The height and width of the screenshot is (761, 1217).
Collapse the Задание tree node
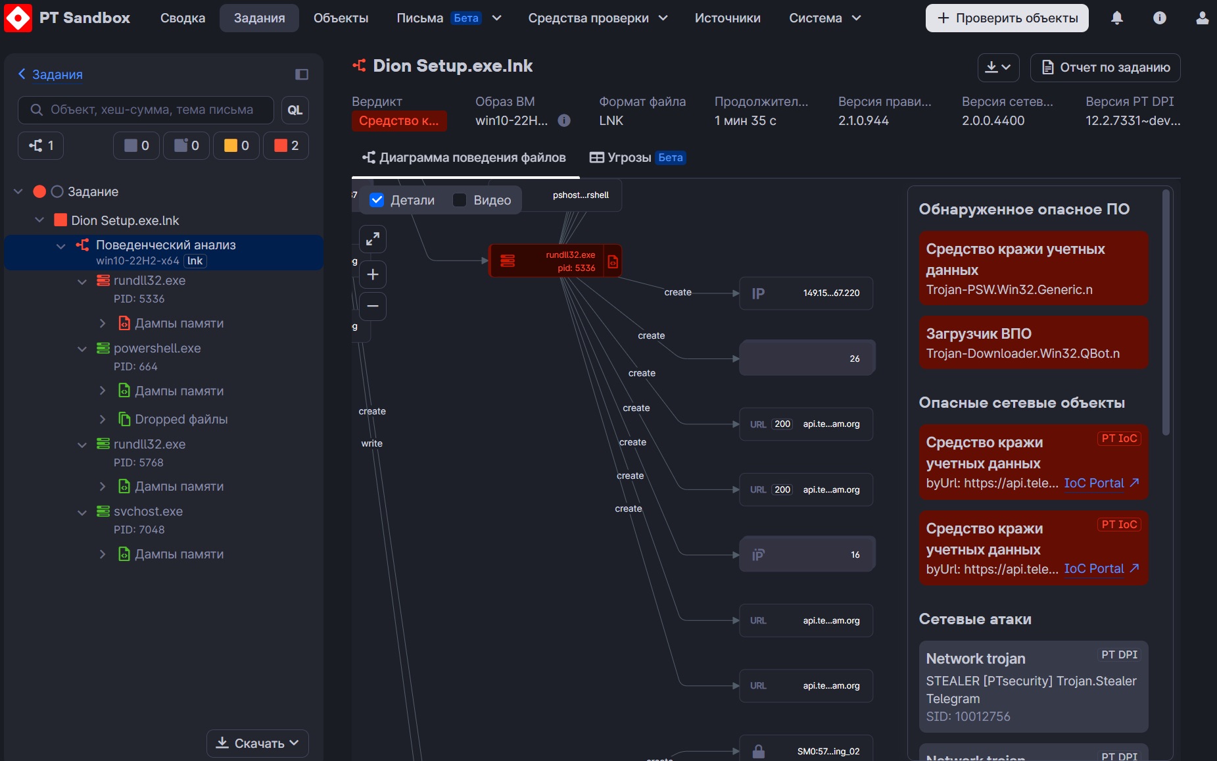tap(18, 191)
